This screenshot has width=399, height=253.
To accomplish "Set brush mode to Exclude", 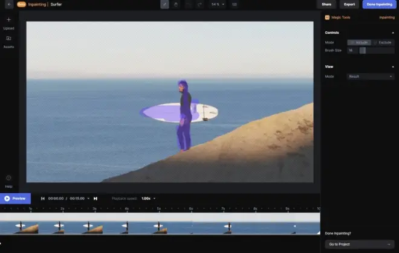I will tap(383, 42).
